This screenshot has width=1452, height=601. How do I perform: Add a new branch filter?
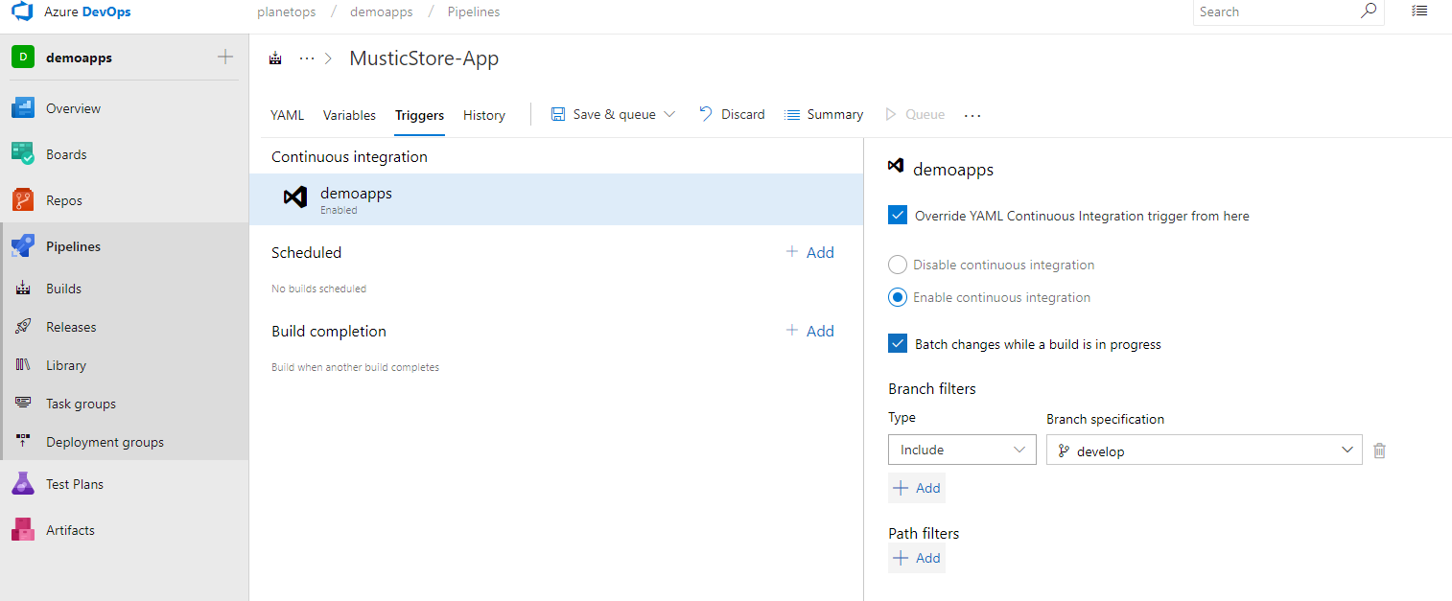tap(917, 488)
